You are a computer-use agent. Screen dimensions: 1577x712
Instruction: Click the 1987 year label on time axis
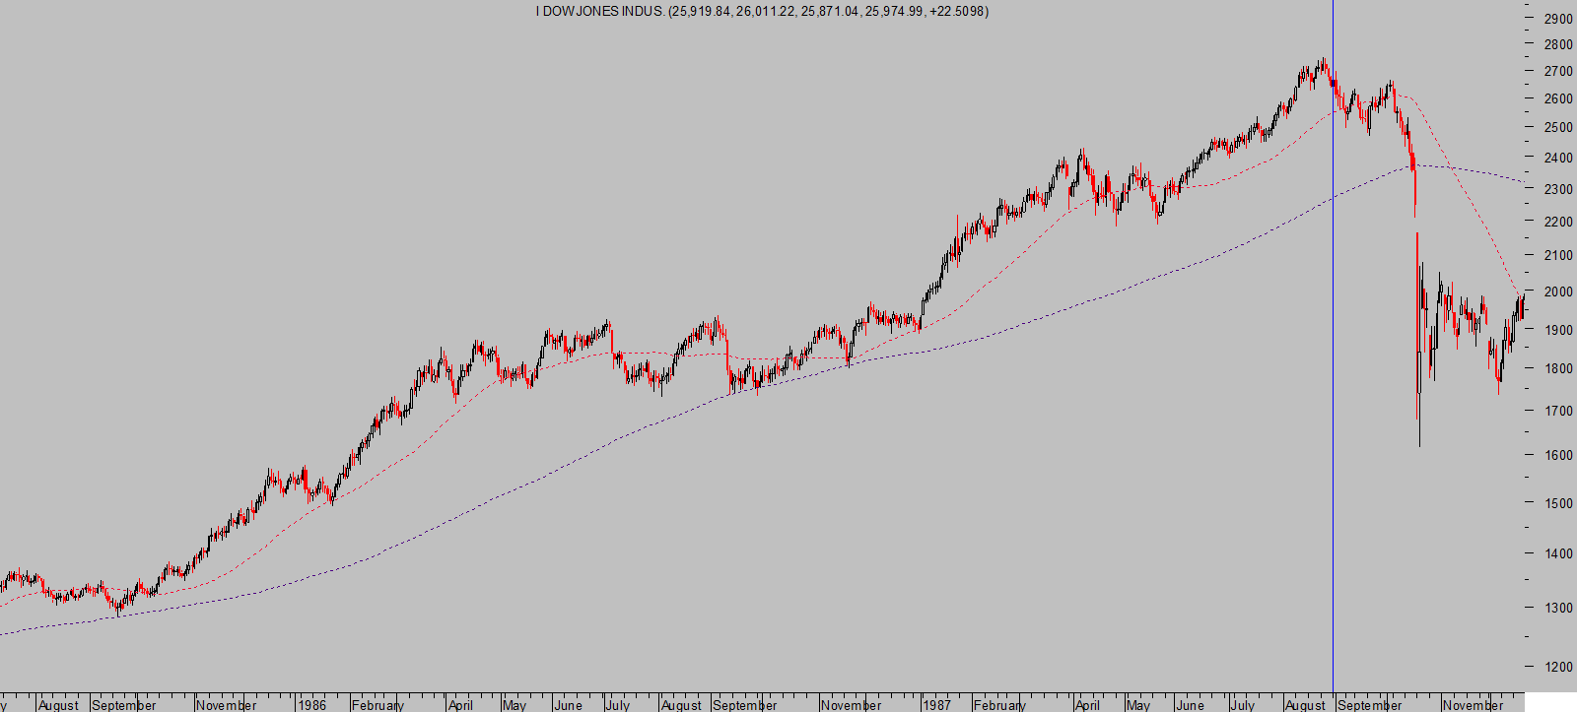936,705
